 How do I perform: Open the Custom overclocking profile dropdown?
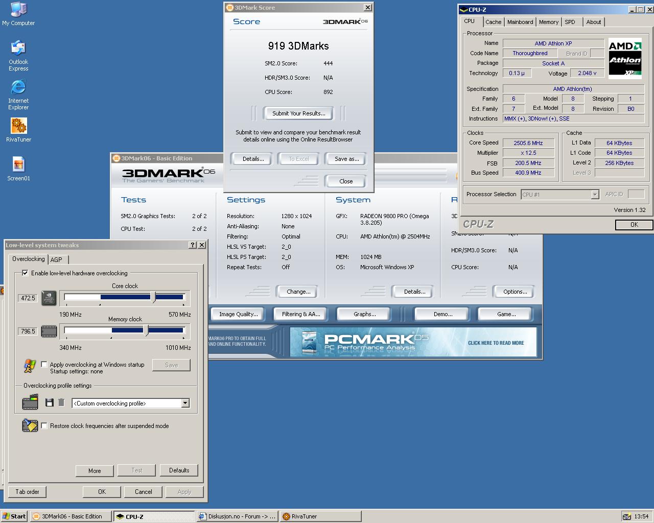pos(185,403)
